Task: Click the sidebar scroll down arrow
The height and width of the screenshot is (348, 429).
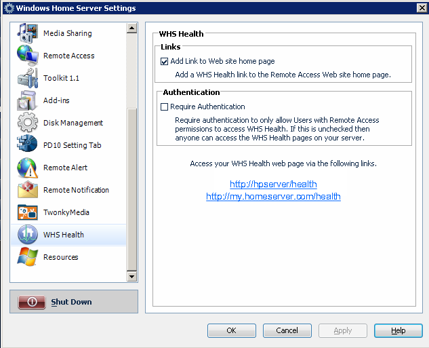Action: (x=132, y=277)
